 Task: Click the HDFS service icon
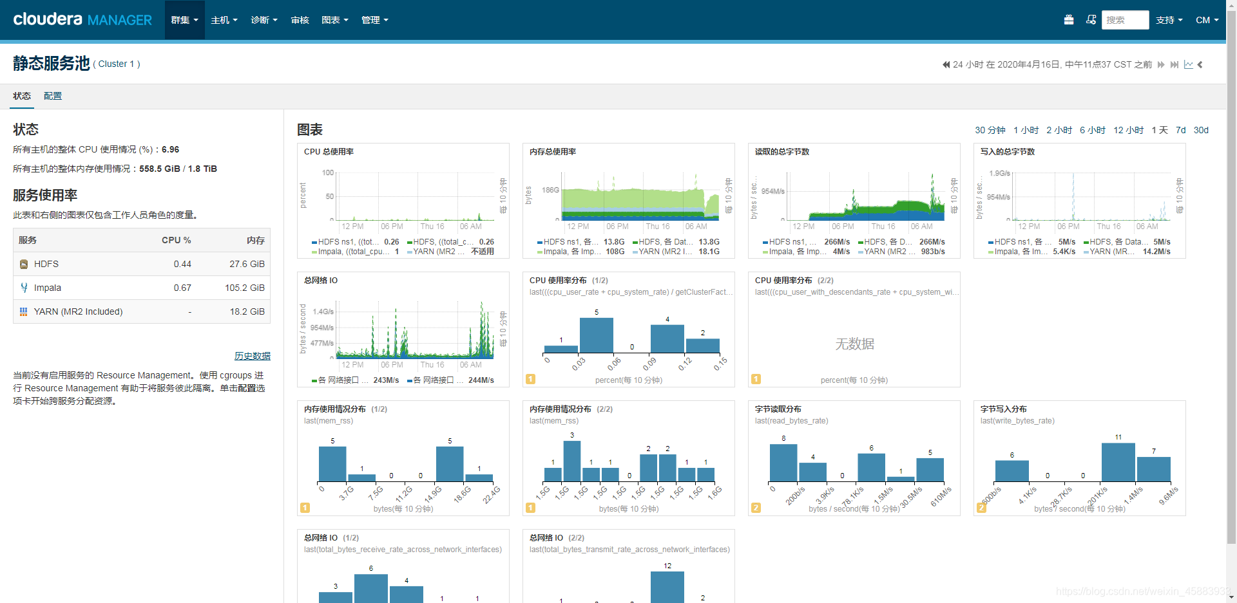point(24,264)
